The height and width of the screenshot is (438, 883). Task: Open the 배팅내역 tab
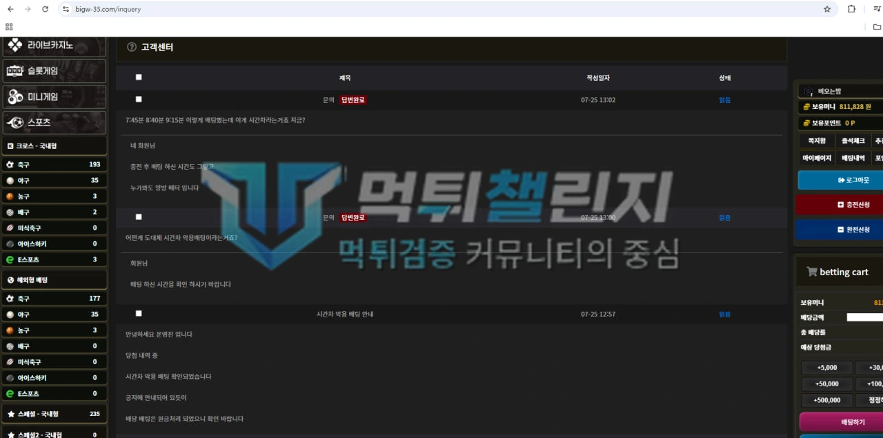click(x=853, y=158)
